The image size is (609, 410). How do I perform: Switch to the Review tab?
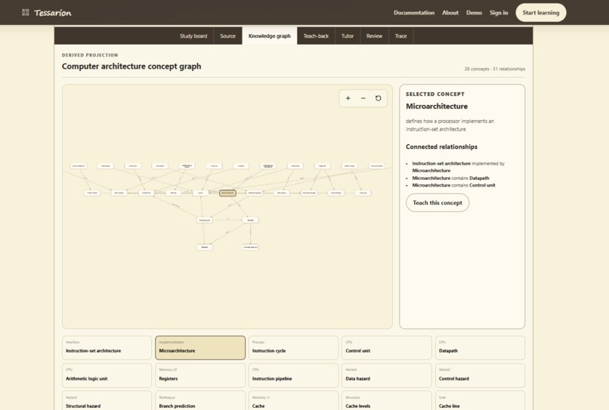click(x=375, y=35)
